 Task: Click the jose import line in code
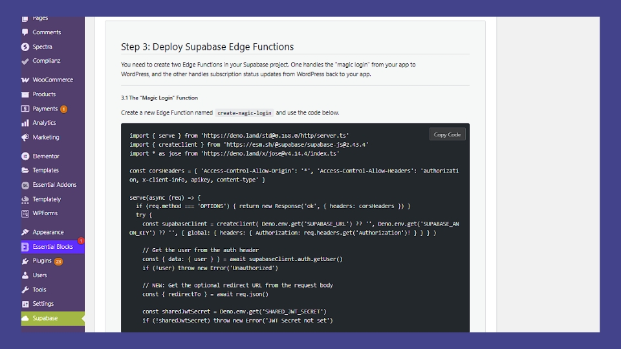[234, 154]
